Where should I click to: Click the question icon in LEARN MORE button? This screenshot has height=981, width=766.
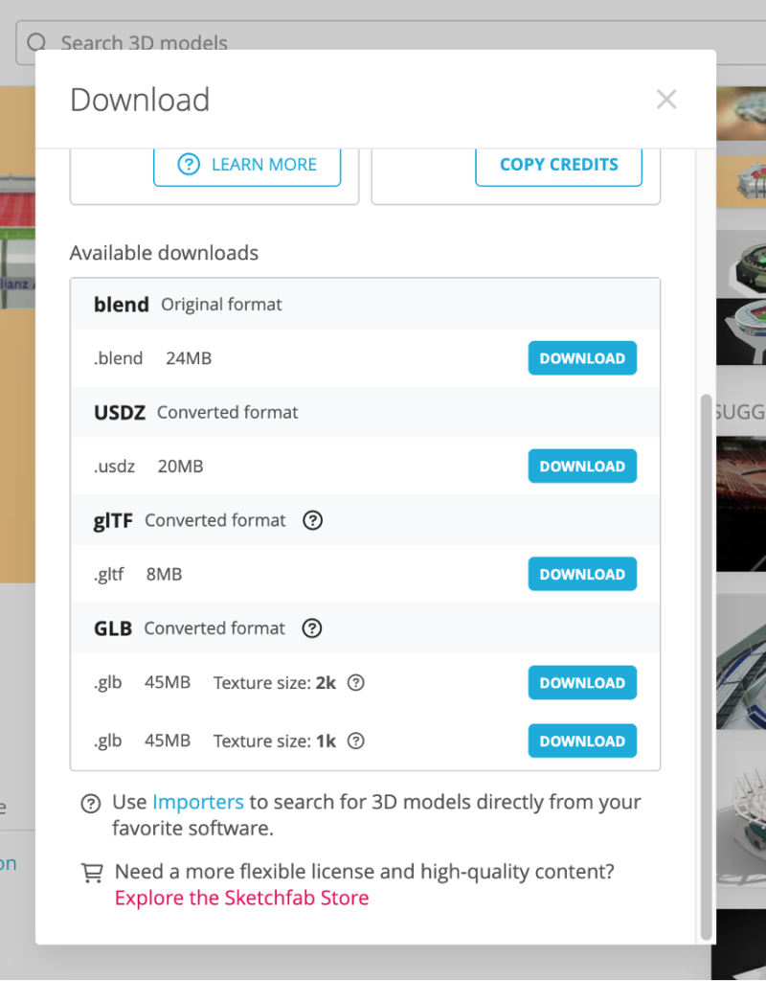tap(189, 165)
